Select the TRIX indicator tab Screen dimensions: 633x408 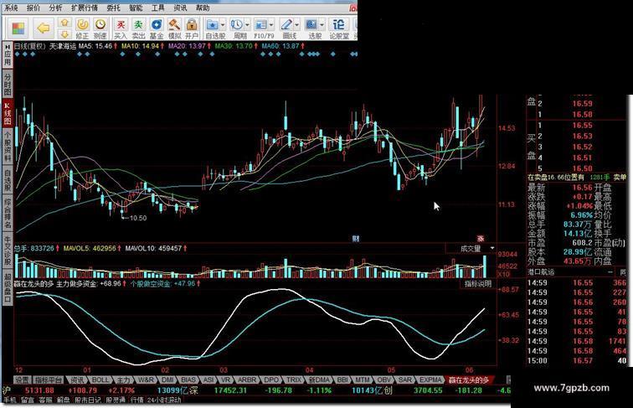[x=294, y=380]
